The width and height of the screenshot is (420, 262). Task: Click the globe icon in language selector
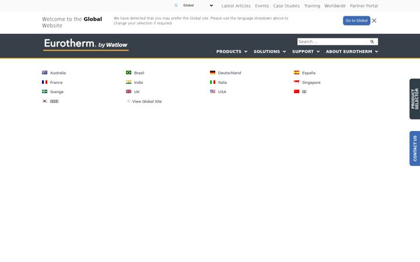[176, 5]
